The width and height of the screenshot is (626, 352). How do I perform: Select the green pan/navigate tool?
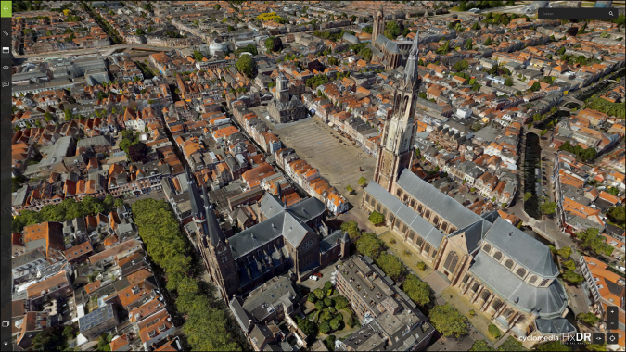click(6, 8)
